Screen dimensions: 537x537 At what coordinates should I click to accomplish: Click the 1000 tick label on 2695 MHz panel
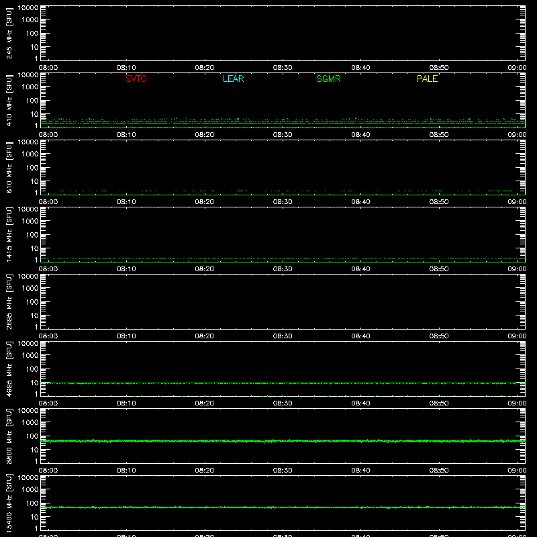click(x=30, y=289)
